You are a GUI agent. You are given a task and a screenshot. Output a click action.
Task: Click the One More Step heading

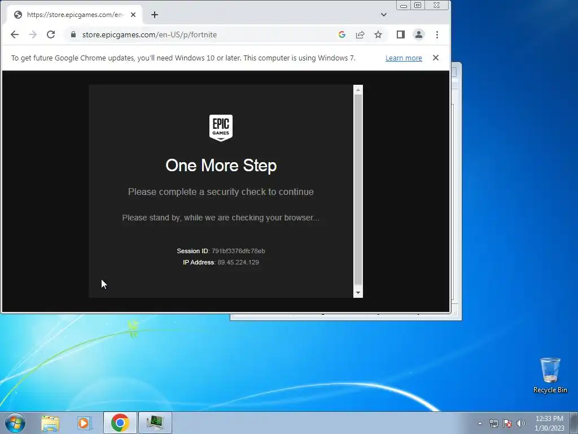click(221, 166)
